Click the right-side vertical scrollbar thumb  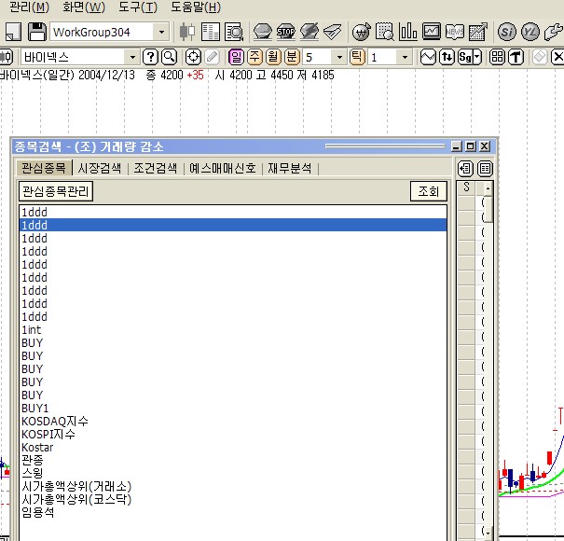[x=487, y=209]
